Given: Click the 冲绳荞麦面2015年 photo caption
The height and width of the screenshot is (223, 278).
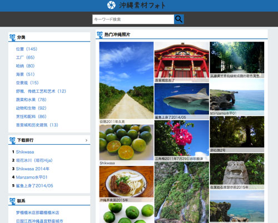Looking at the screenshot, I should point(114,200).
